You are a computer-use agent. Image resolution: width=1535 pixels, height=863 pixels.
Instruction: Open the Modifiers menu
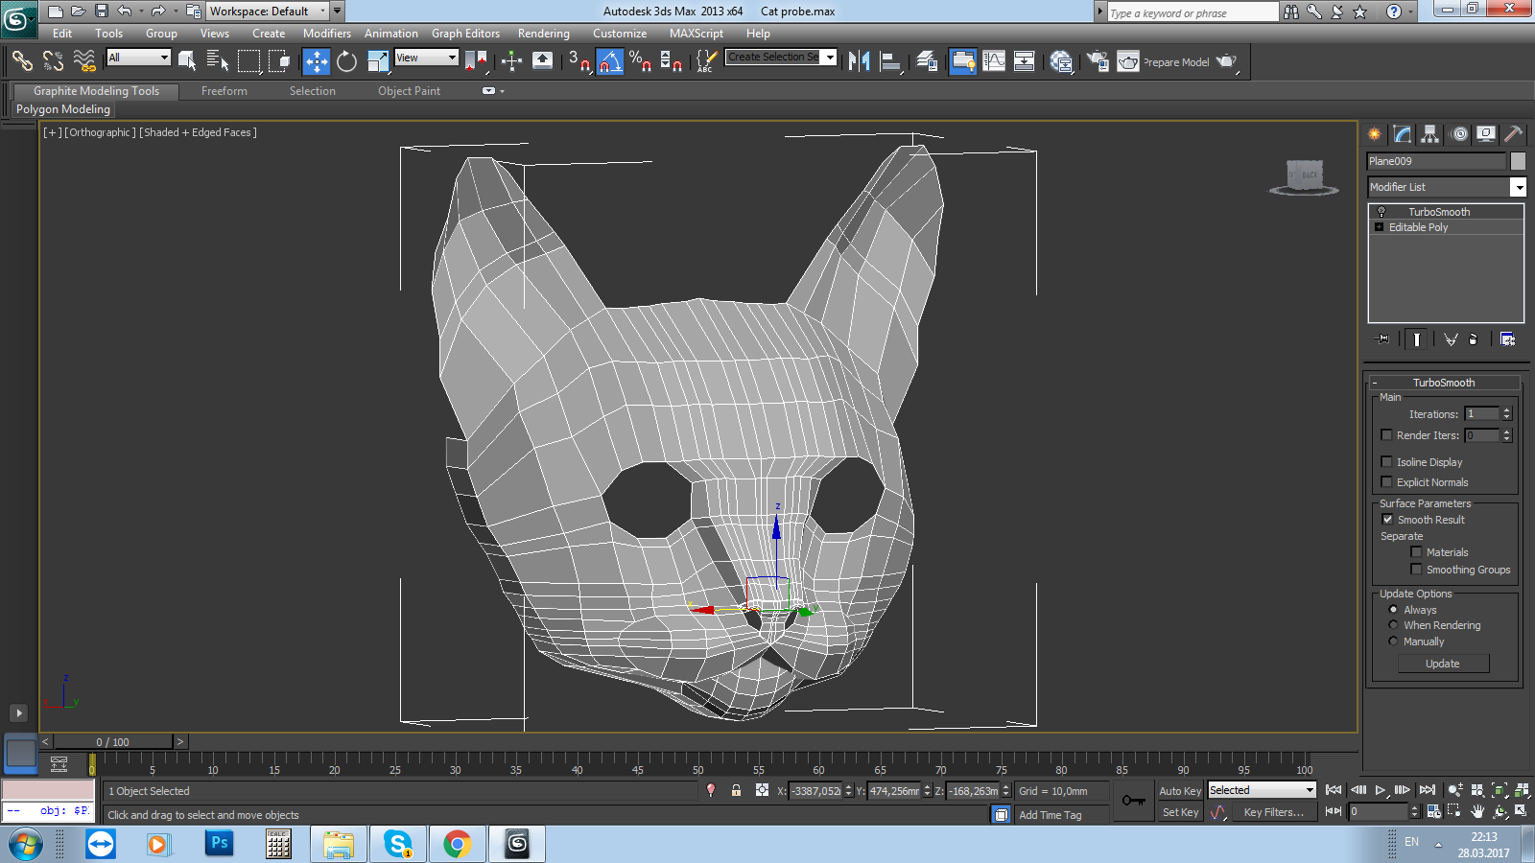[x=326, y=34]
